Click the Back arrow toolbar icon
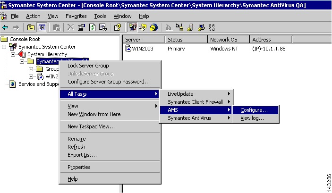The width and height of the screenshot is (332, 193). pos(5,27)
